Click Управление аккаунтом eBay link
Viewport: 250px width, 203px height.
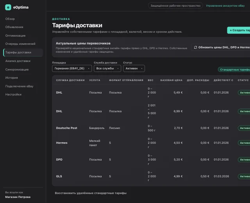225,6
